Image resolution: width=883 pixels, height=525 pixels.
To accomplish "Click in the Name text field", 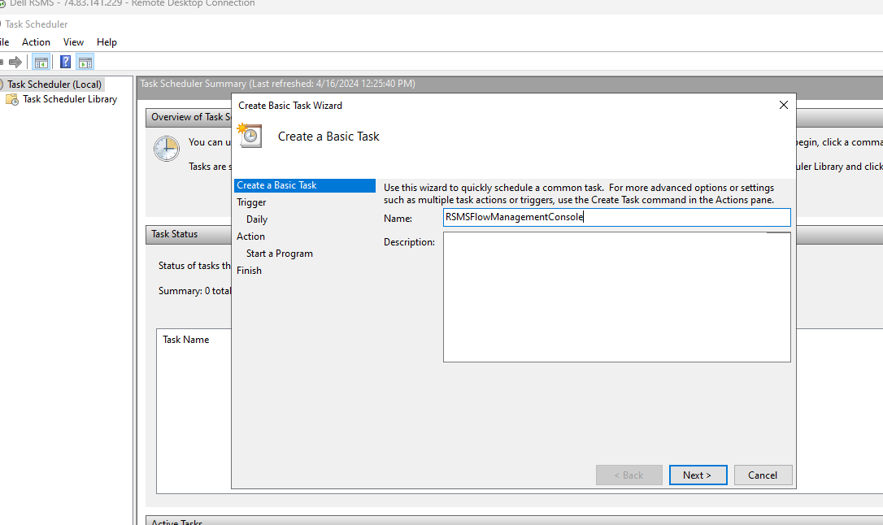I will coord(616,217).
